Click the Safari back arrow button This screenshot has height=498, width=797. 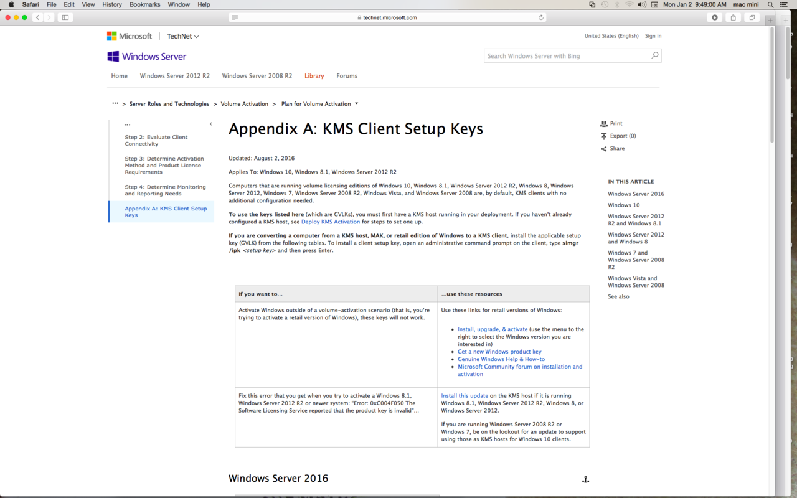click(38, 17)
